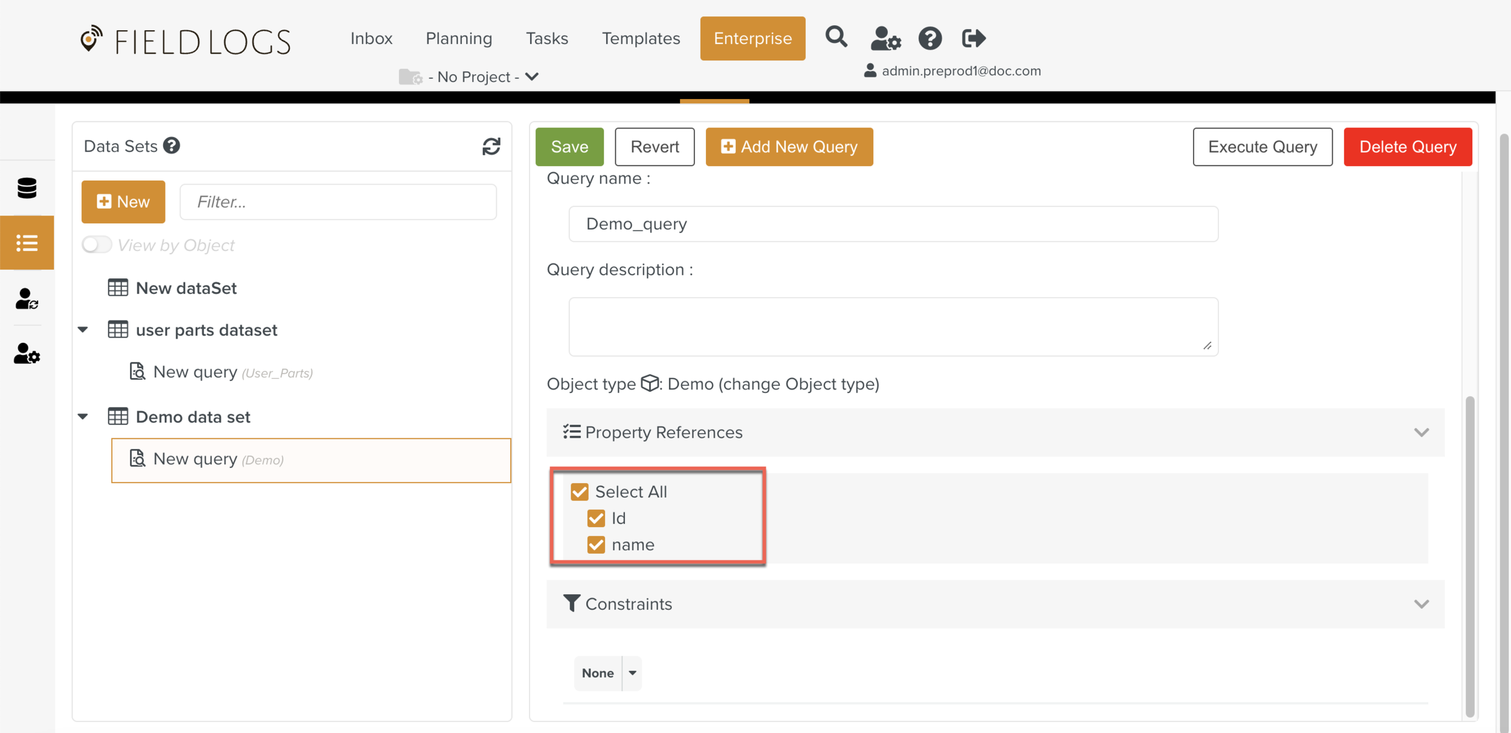Open the user sync sidebar icon
1511x733 pixels.
pyautogui.click(x=27, y=298)
